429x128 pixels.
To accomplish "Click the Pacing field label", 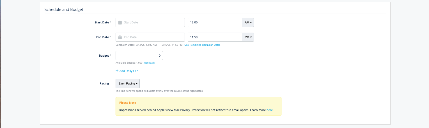I will [104, 84].
